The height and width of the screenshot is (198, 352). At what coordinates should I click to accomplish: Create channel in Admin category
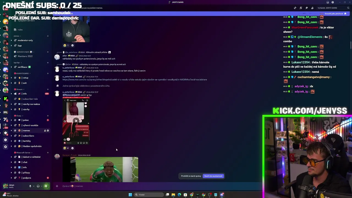point(48,36)
